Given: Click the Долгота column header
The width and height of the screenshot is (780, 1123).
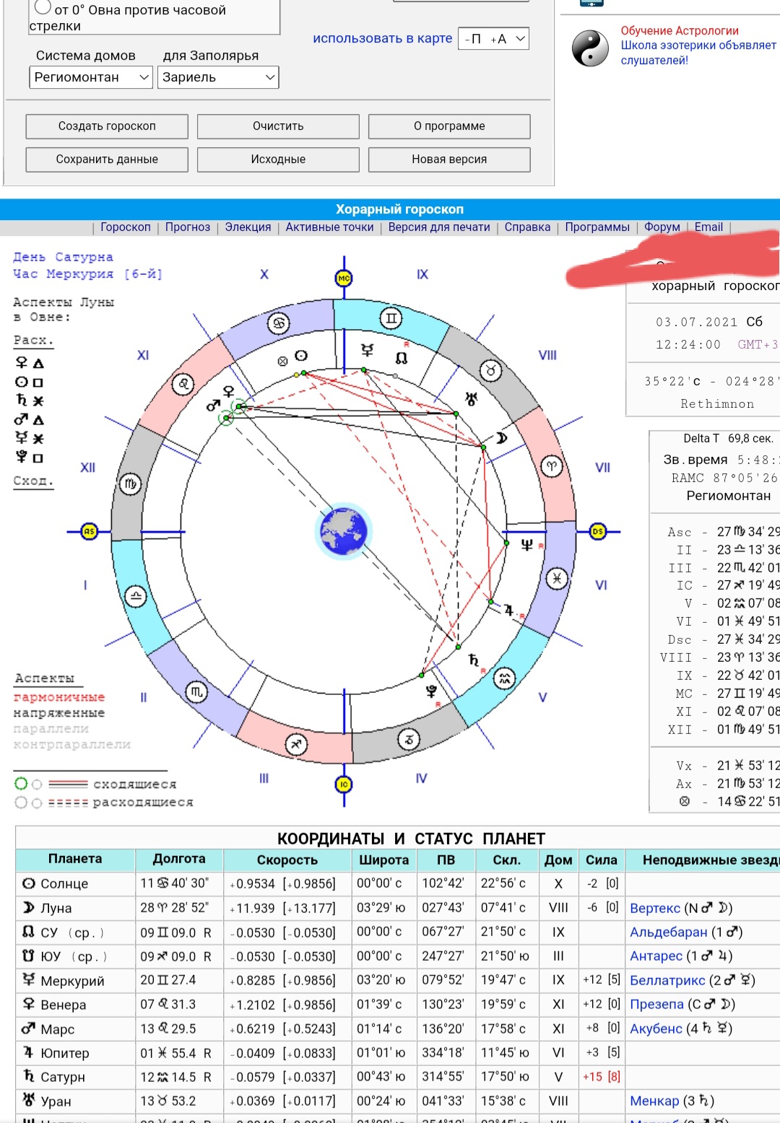Looking at the screenshot, I should click(x=179, y=859).
